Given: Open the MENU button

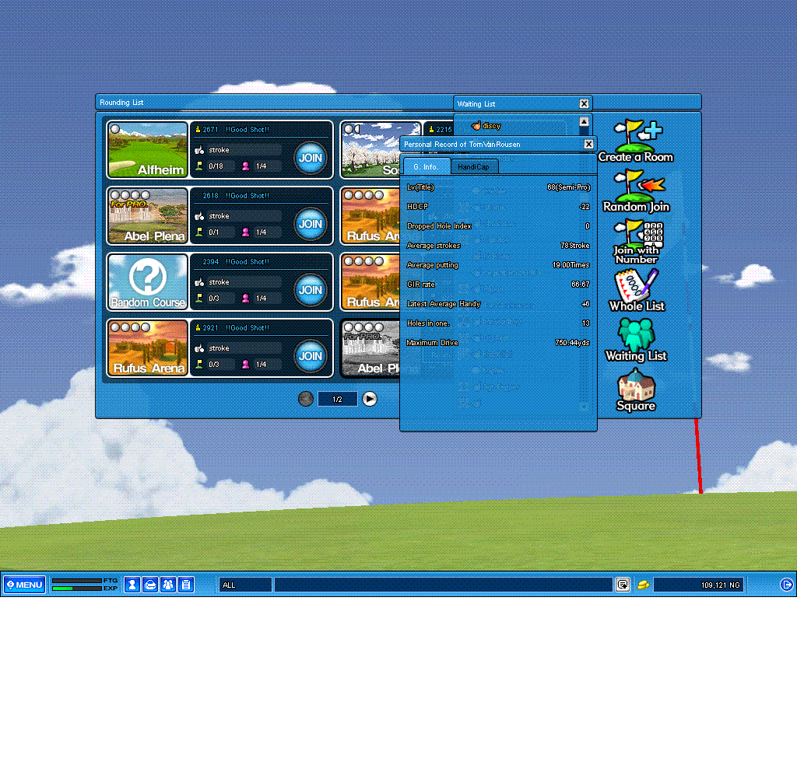Looking at the screenshot, I should (x=25, y=585).
